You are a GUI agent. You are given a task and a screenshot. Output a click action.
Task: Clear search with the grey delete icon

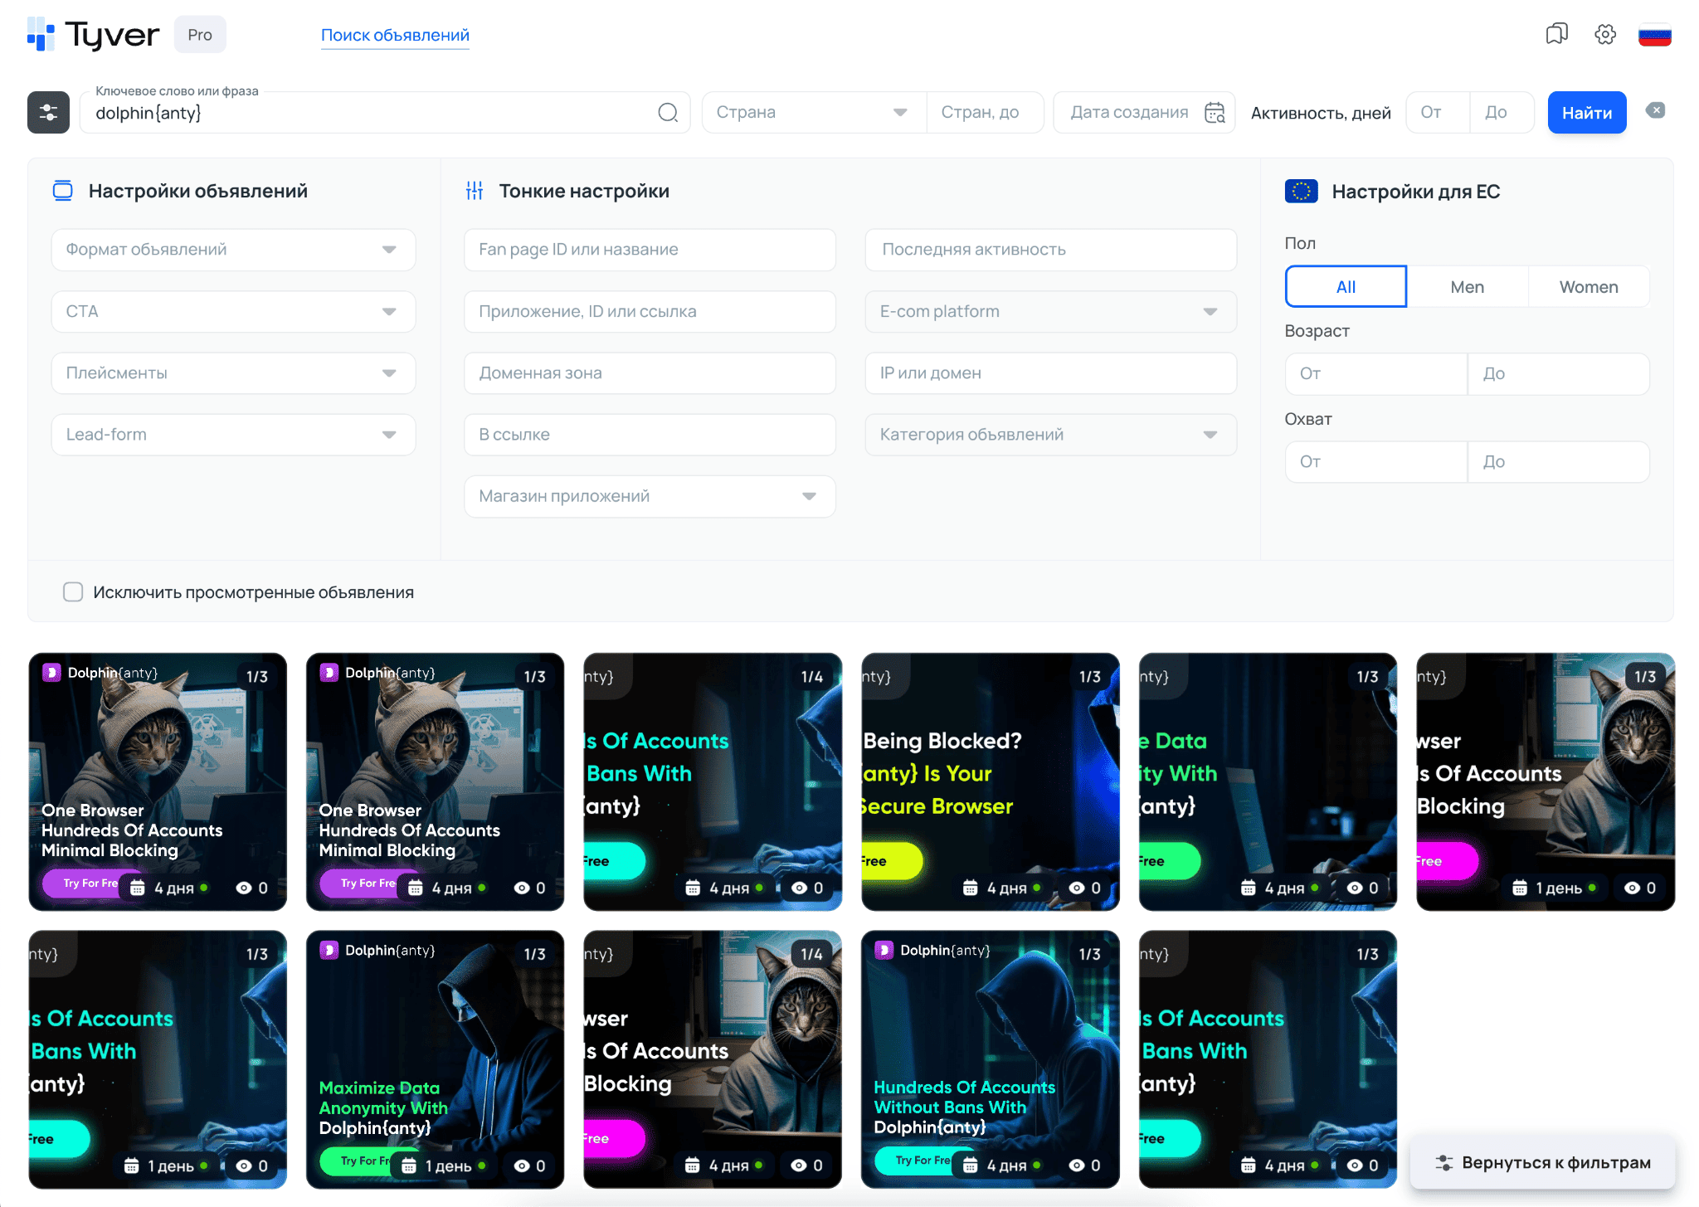pos(1655,110)
